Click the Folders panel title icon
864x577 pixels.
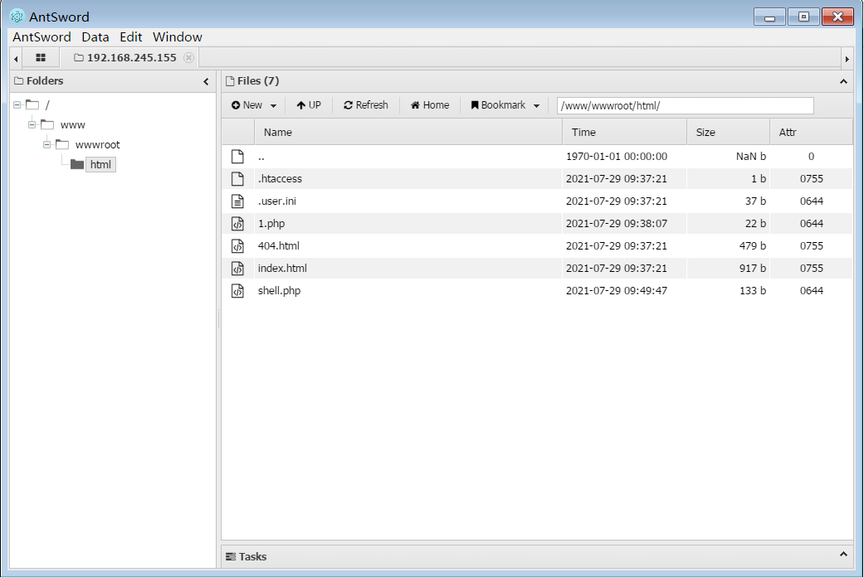tap(19, 81)
